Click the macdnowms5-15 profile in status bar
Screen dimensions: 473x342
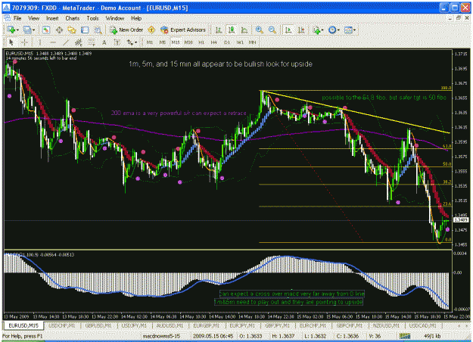coord(161,336)
